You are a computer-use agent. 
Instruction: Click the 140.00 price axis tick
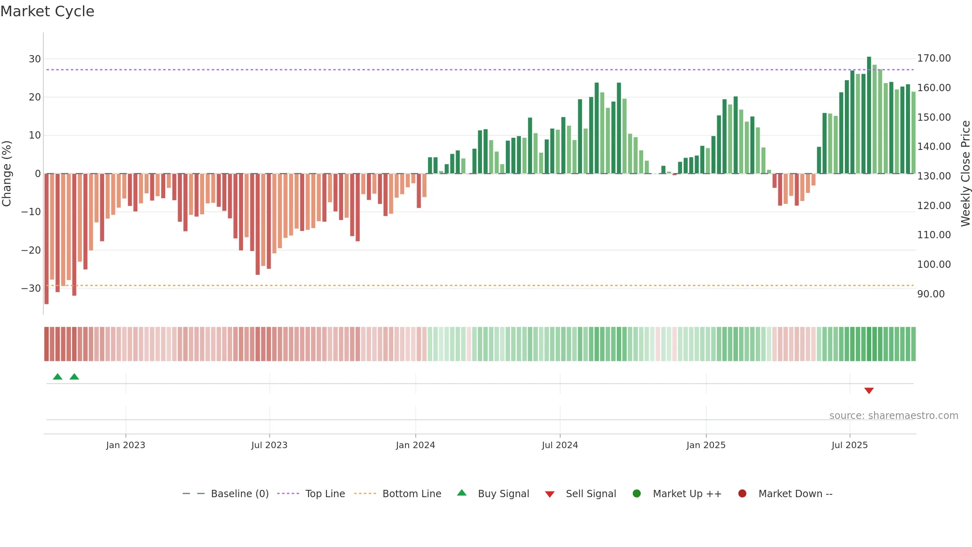click(x=934, y=146)
